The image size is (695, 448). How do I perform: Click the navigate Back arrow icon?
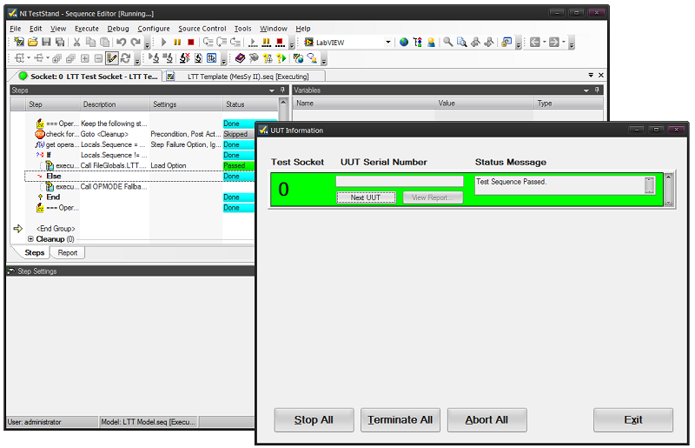pos(534,42)
